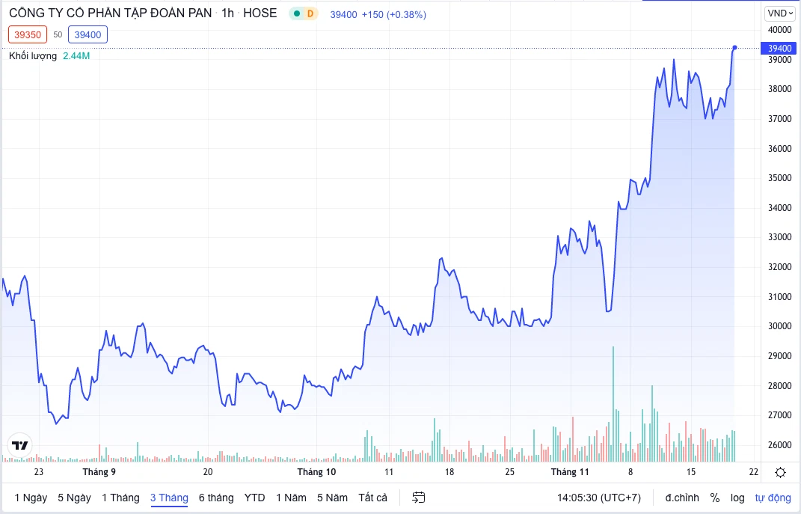
Task: Open the VND currency dropdown
Action: click(779, 13)
